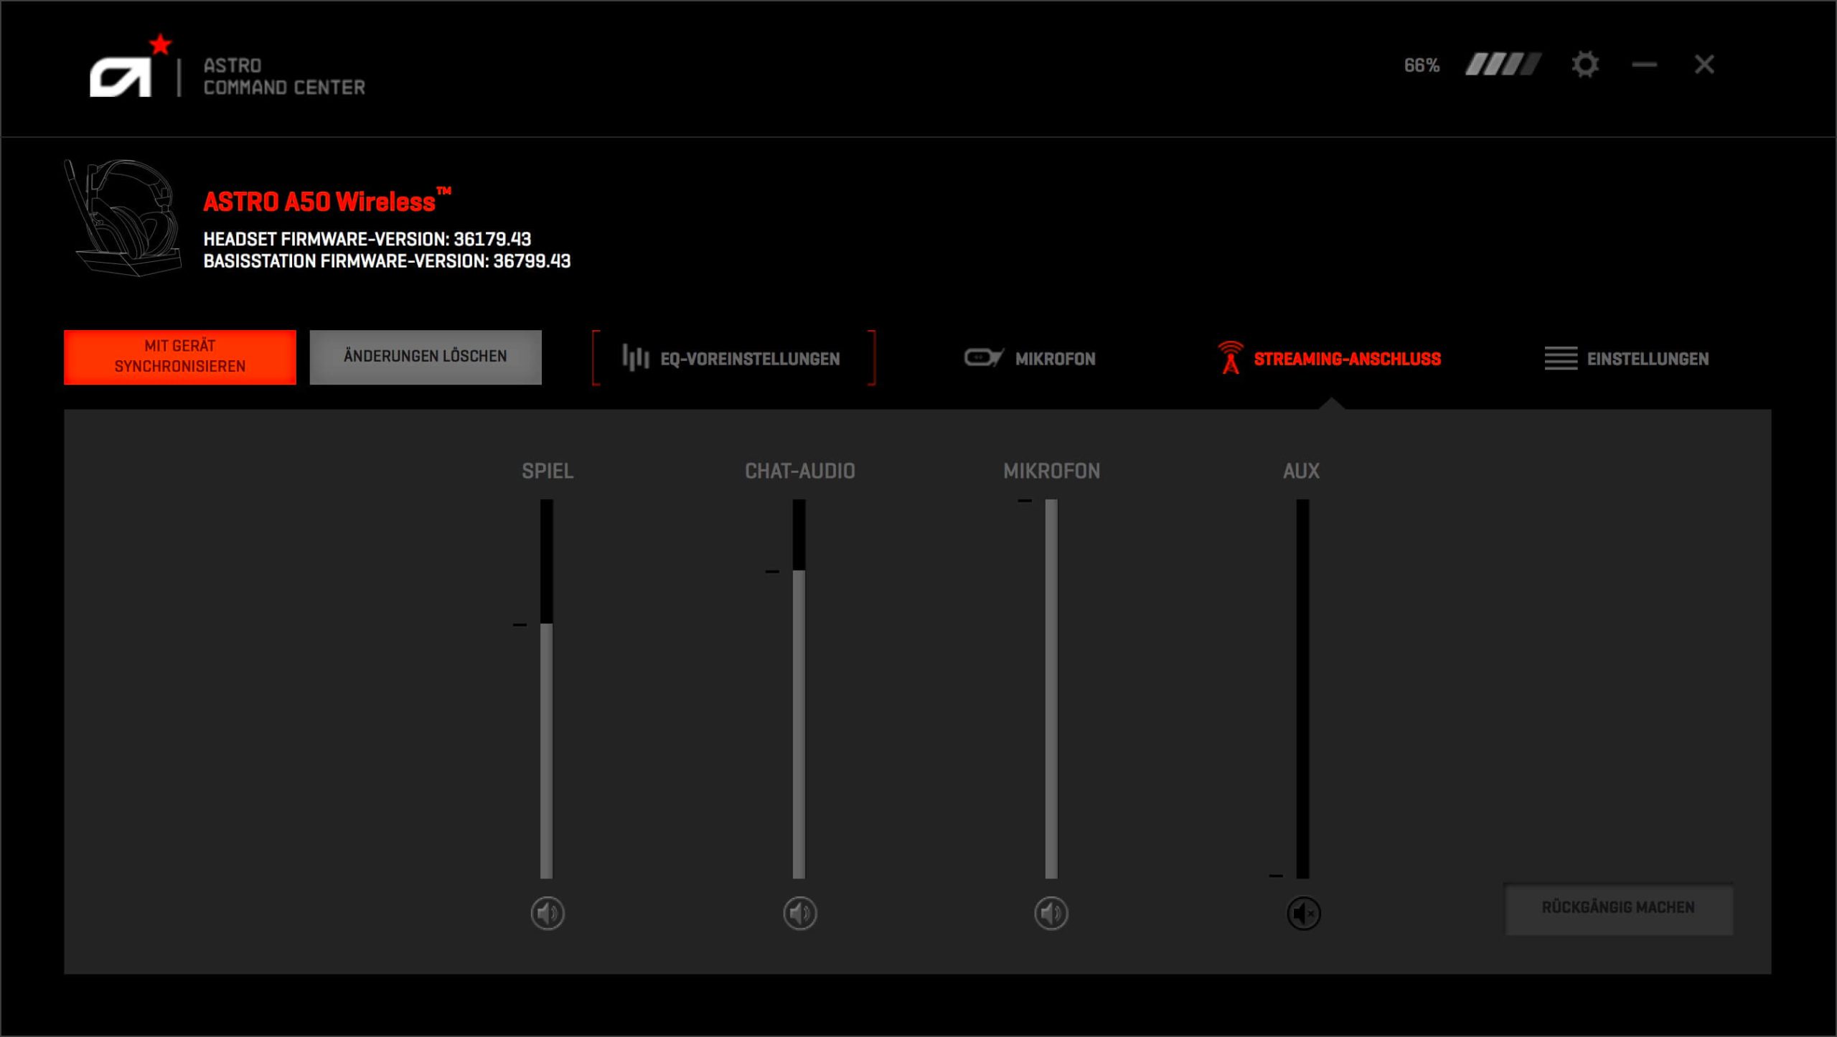The width and height of the screenshot is (1837, 1037).
Task: Mute the Chat-Audio channel
Action: coord(799,914)
